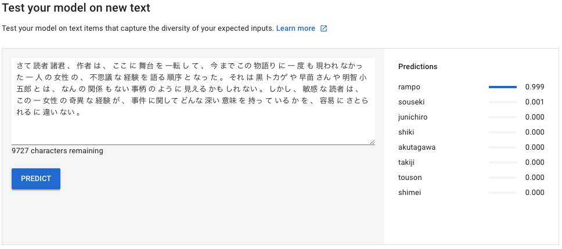Select the junichiro prediction label
The width and height of the screenshot is (562, 249).
pos(413,117)
